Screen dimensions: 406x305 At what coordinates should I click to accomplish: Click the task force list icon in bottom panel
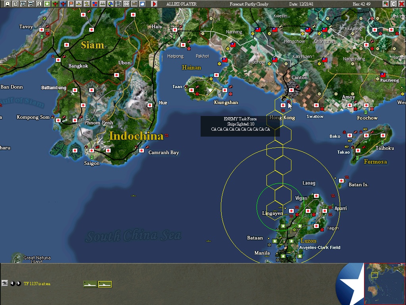4,283
